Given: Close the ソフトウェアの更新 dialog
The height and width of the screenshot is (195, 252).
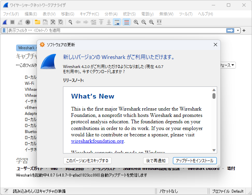Looking at the screenshot, I should tap(215, 45).
